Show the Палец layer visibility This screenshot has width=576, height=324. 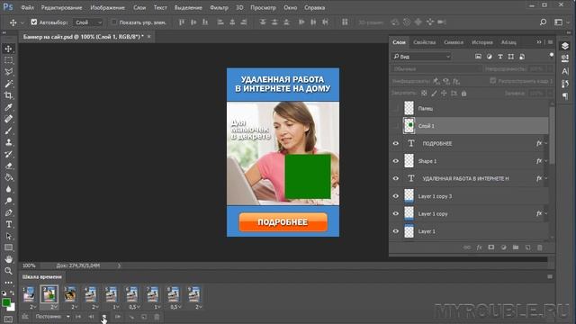396,108
